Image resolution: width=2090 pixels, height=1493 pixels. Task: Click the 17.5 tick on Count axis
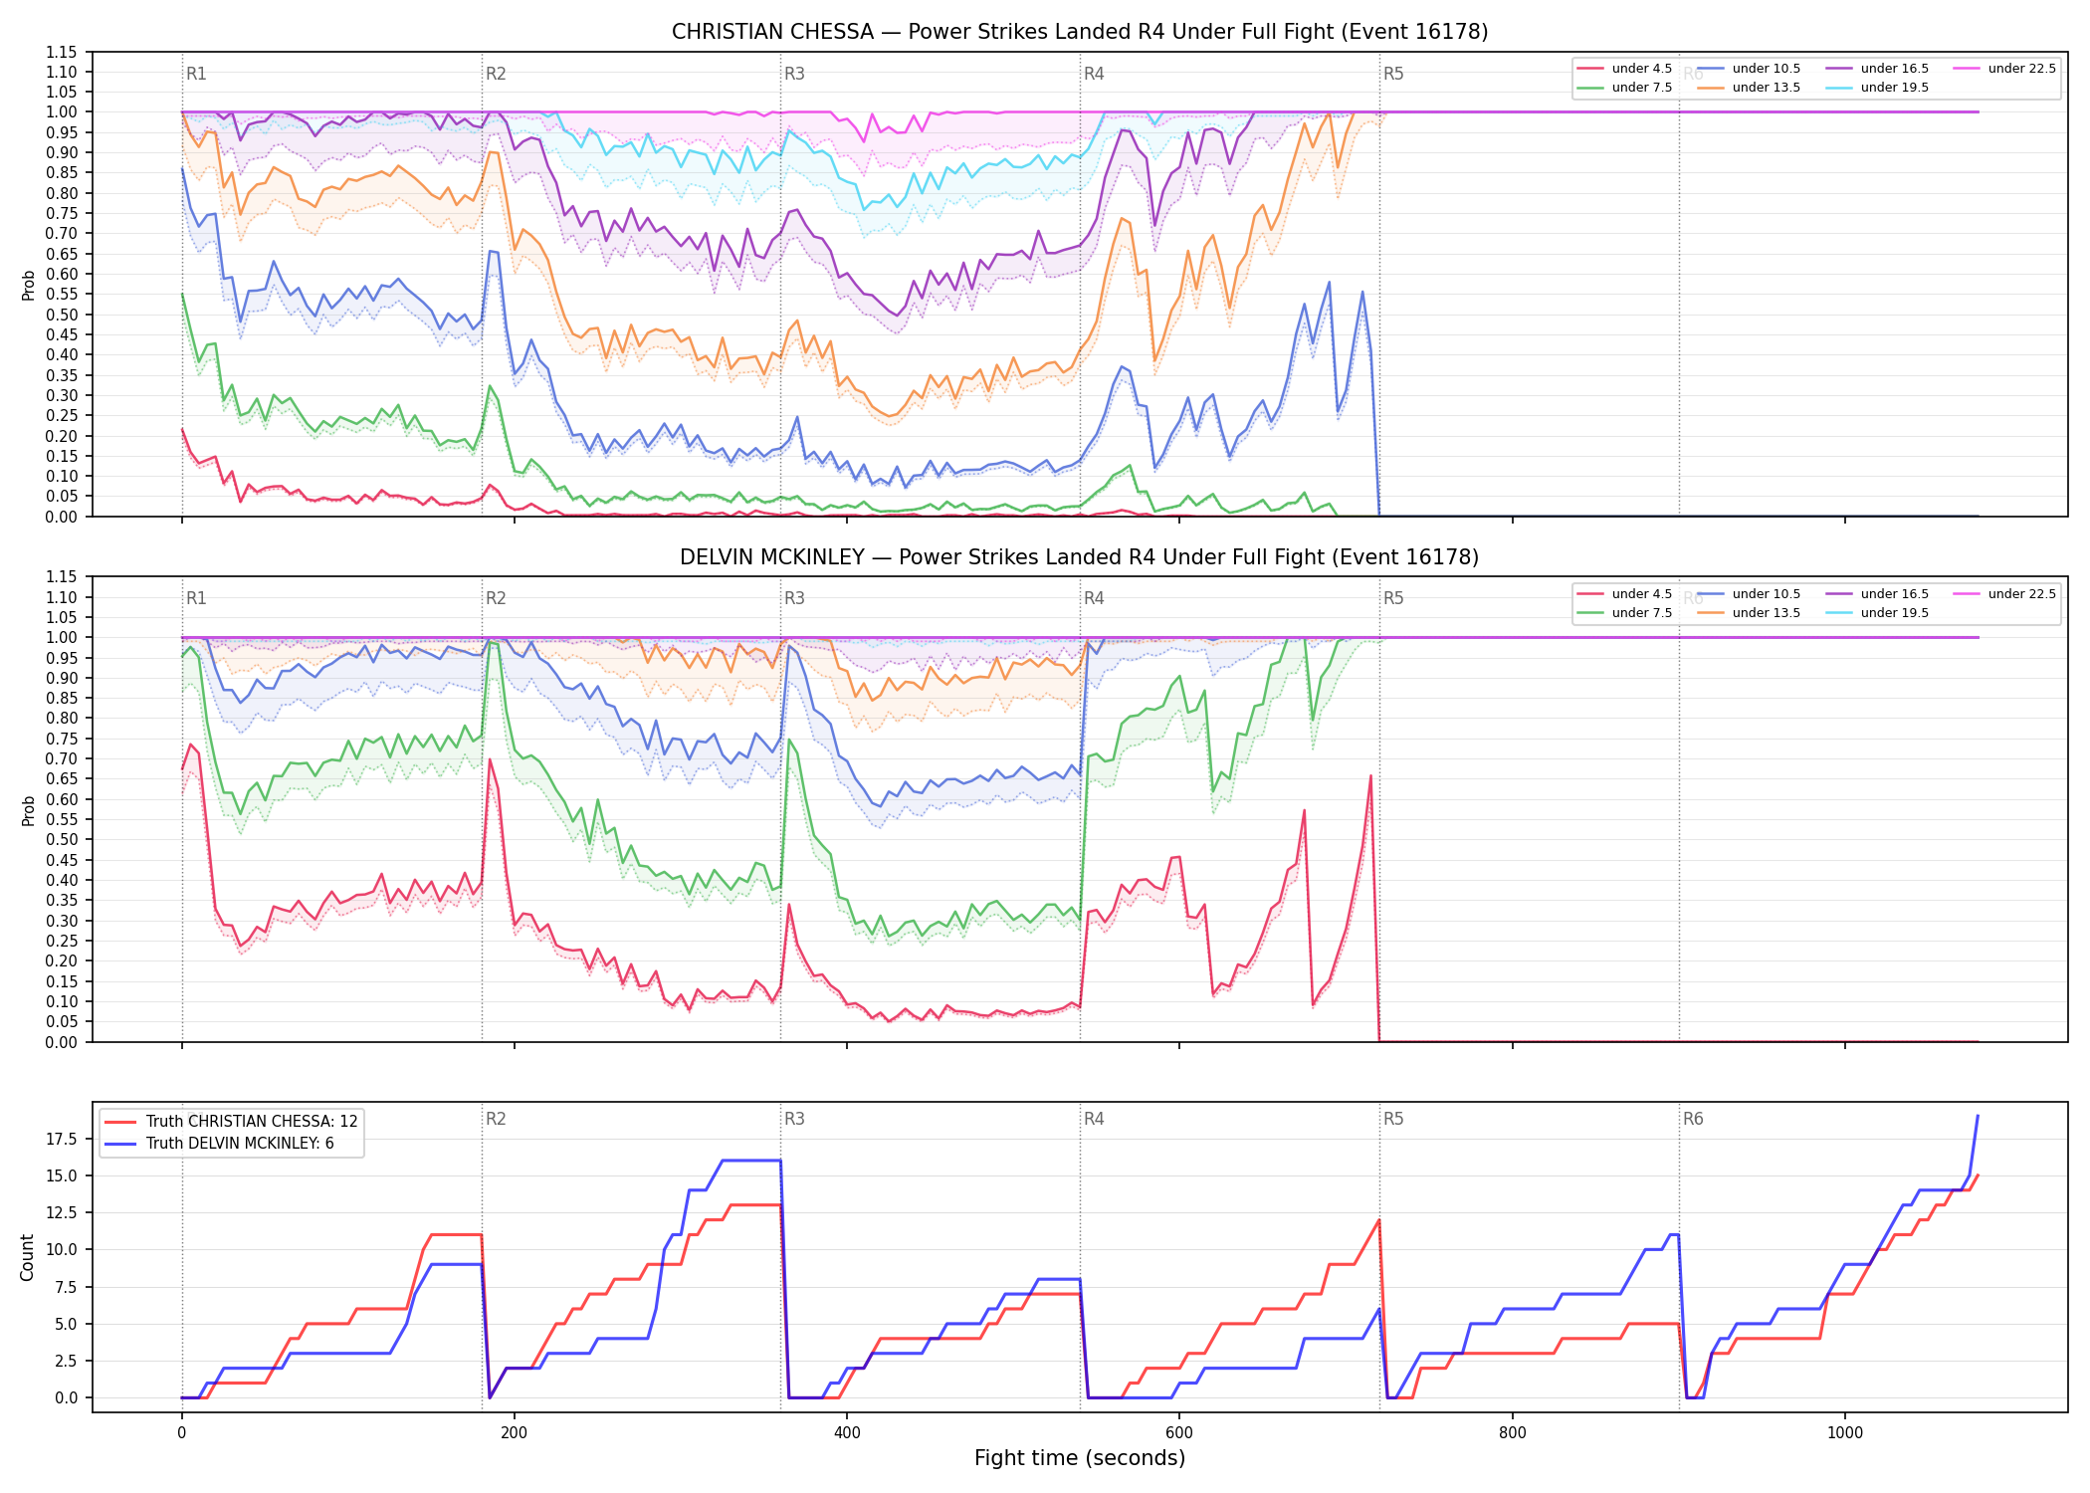tap(62, 1139)
